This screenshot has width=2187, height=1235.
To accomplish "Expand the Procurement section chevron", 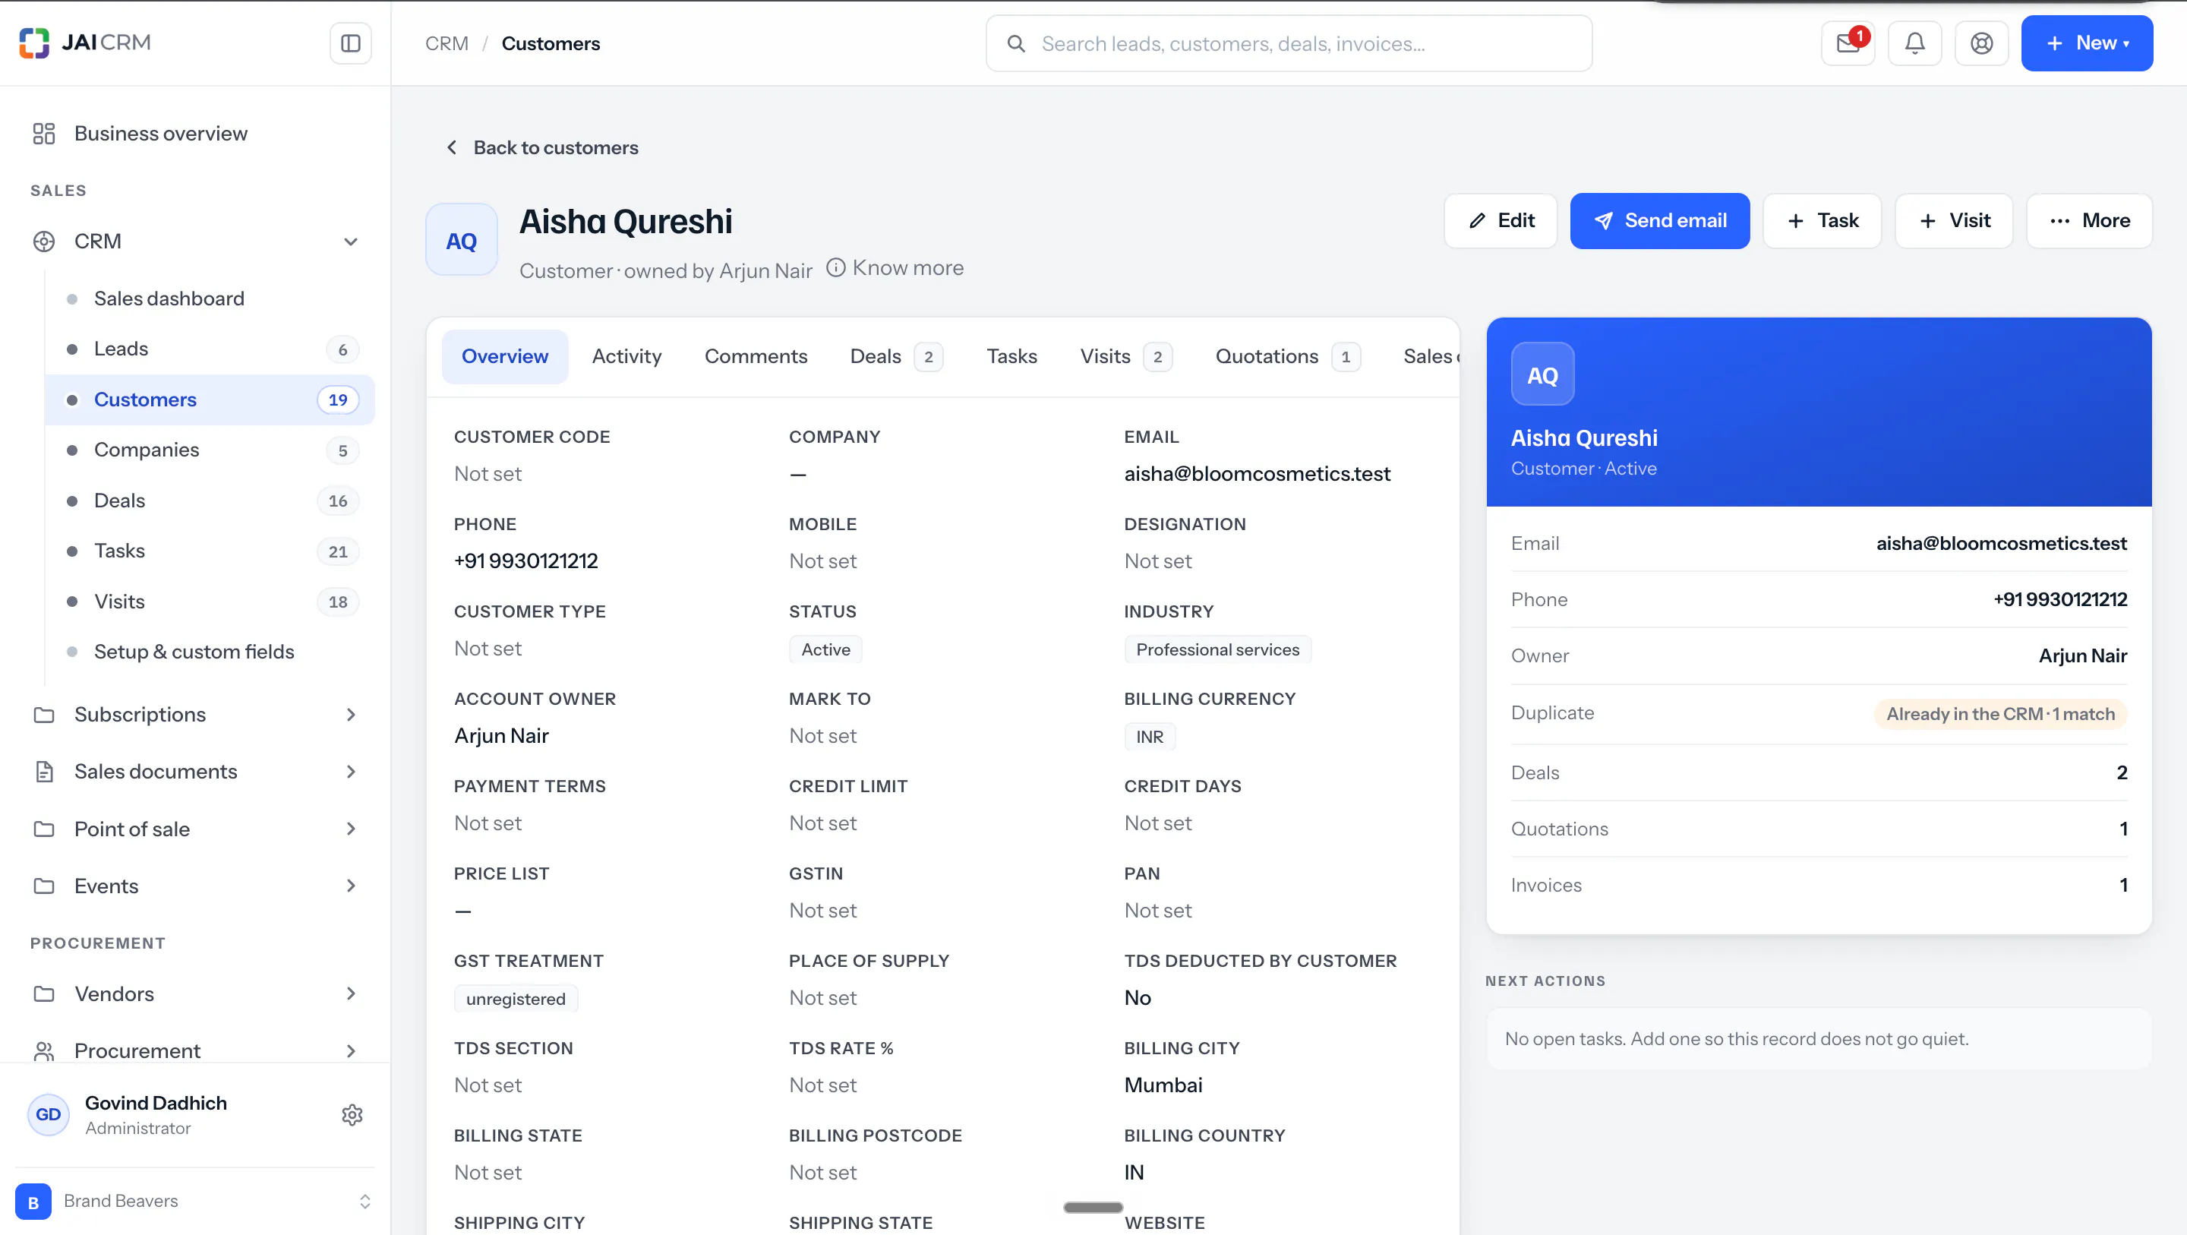I will tap(351, 1050).
